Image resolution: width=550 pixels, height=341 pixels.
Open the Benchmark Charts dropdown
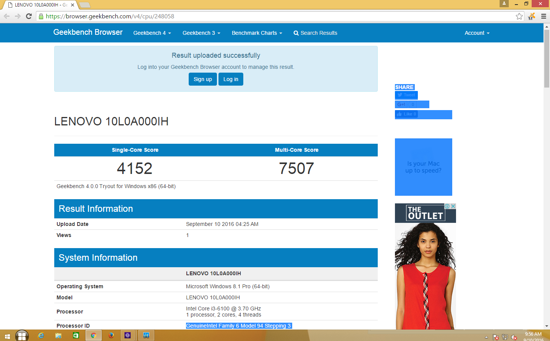tap(257, 33)
